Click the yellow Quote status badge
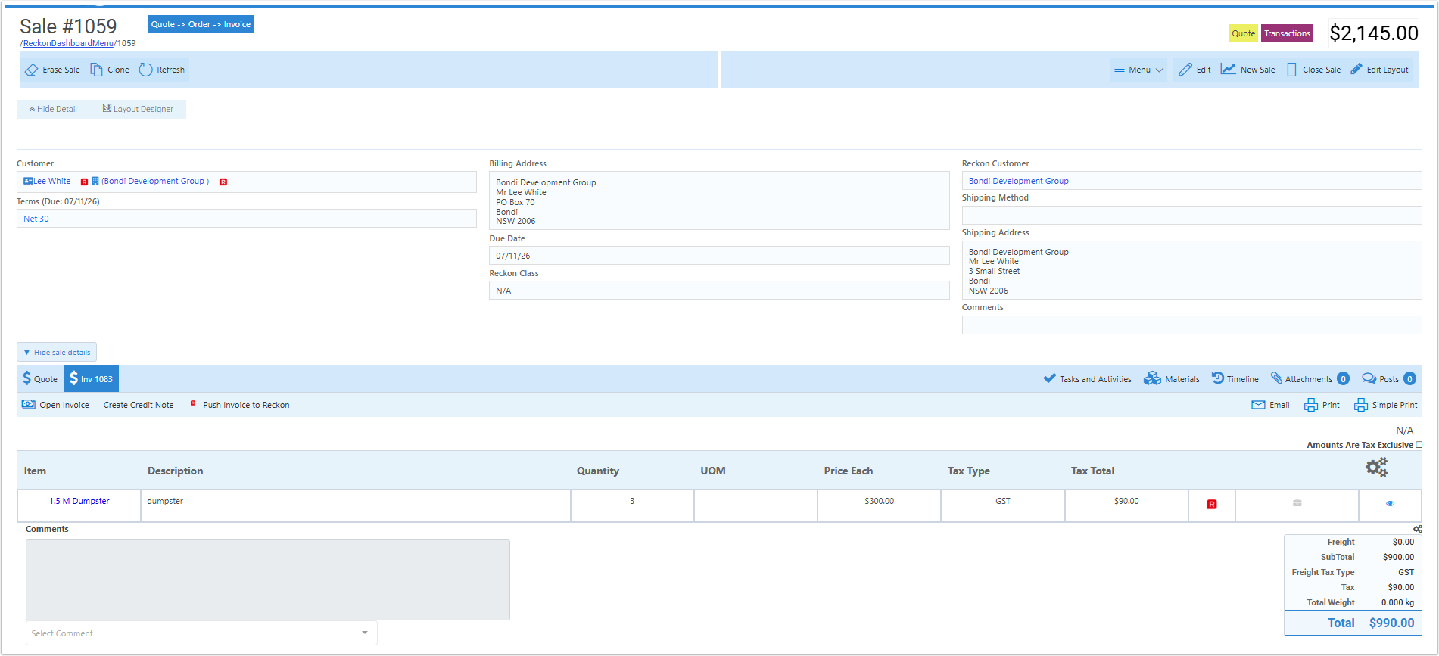The width and height of the screenshot is (1439, 656). pos(1243,33)
